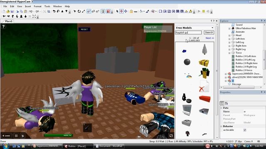The width and height of the screenshot is (266, 149).
Task: Select the red brick model thumbnail
Action: 204,99
